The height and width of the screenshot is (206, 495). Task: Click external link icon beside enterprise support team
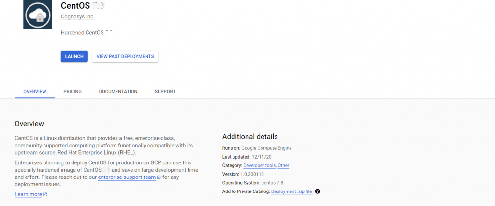(159, 177)
